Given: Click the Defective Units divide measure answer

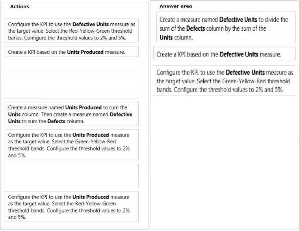Looking at the screenshot, I should [x=226, y=28].
